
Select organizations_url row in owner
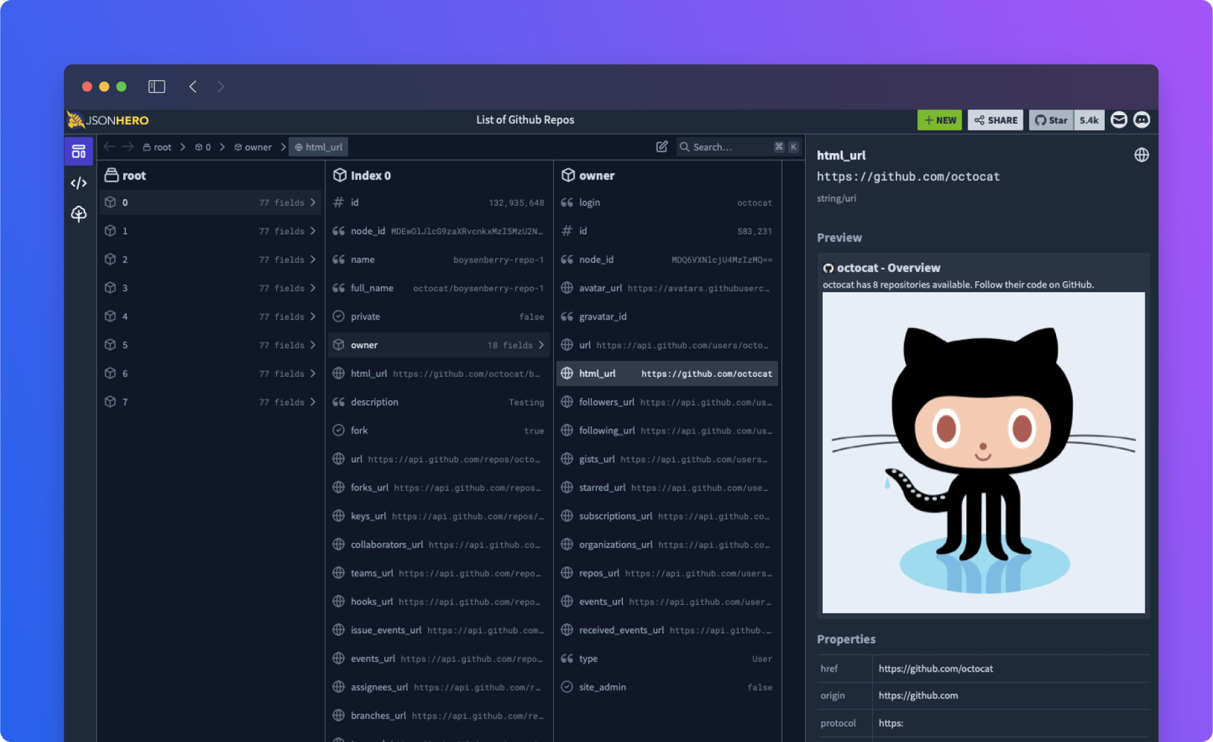[x=667, y=545]
